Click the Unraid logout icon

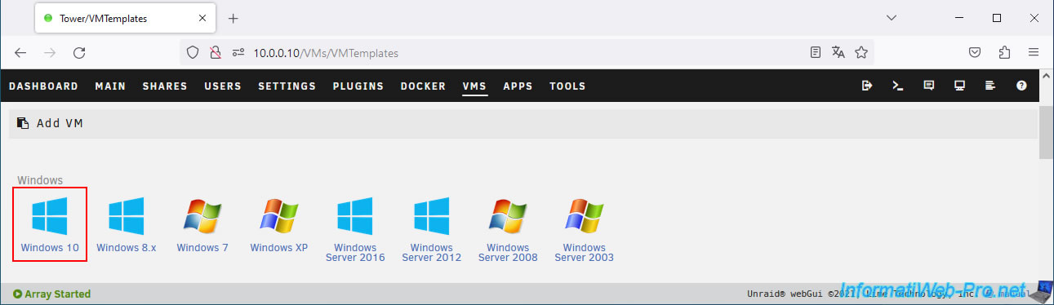pos(867,86)
